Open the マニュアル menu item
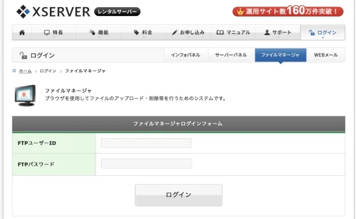356x219 pixels. click(x=233, y=33)
